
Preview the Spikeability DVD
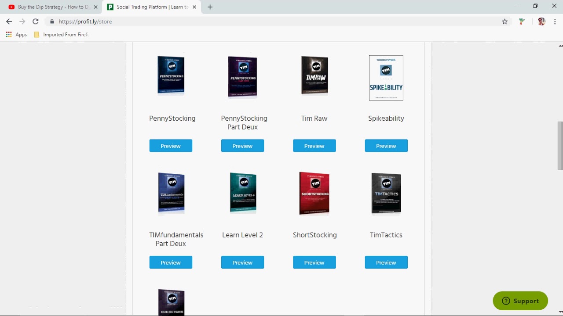[386, 146]
